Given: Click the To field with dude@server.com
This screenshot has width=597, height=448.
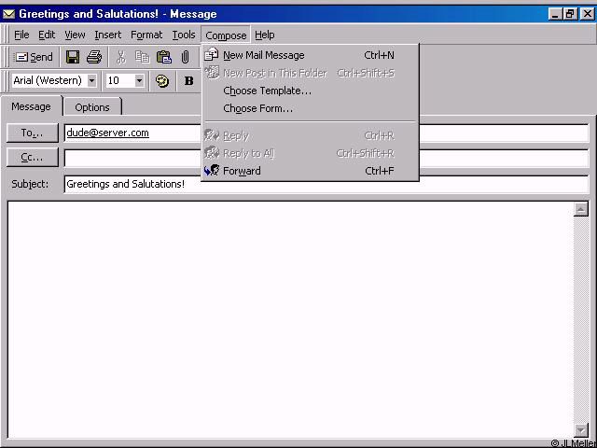Looking at the screenshot, I should 326,133.
